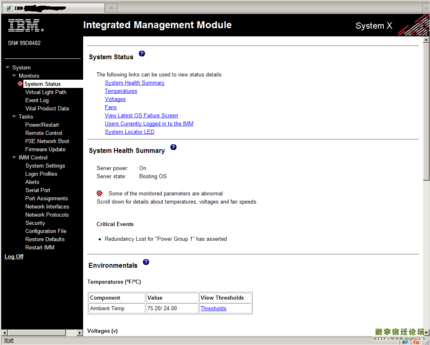Open Port Assignments
This screenshot has width=430, height=345.
(46, 199)
